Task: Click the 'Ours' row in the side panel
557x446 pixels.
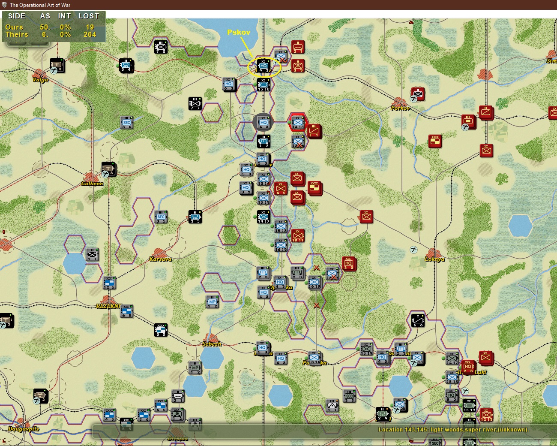Action: click(52, 27)
